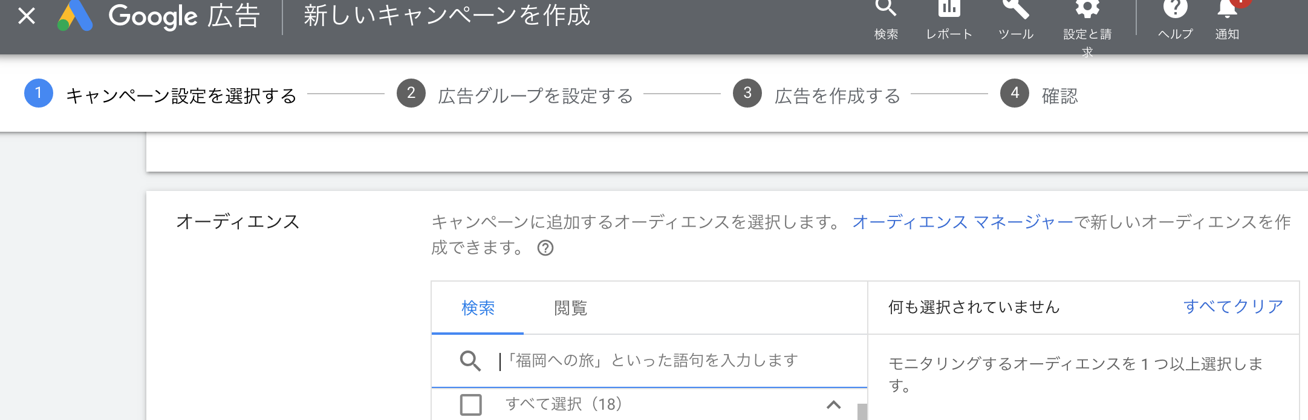The width and height of the screenshot is (1308, 420).
Task: Click the help icon beside audience description
Action: tap(545, 248)
